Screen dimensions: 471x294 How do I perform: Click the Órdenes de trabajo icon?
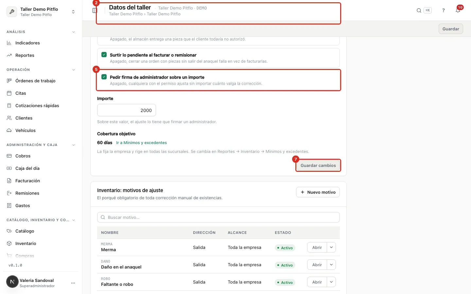point(9,81)
